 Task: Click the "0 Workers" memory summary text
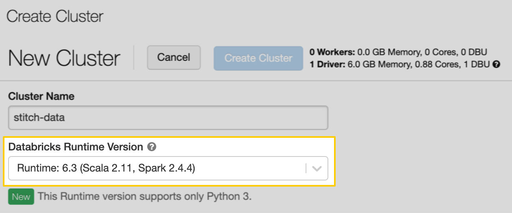tap(398, 52)
